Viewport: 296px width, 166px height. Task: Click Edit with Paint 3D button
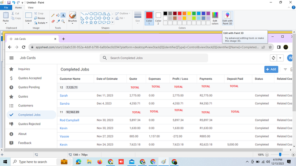pyautogui.click(x=227, y=18)
